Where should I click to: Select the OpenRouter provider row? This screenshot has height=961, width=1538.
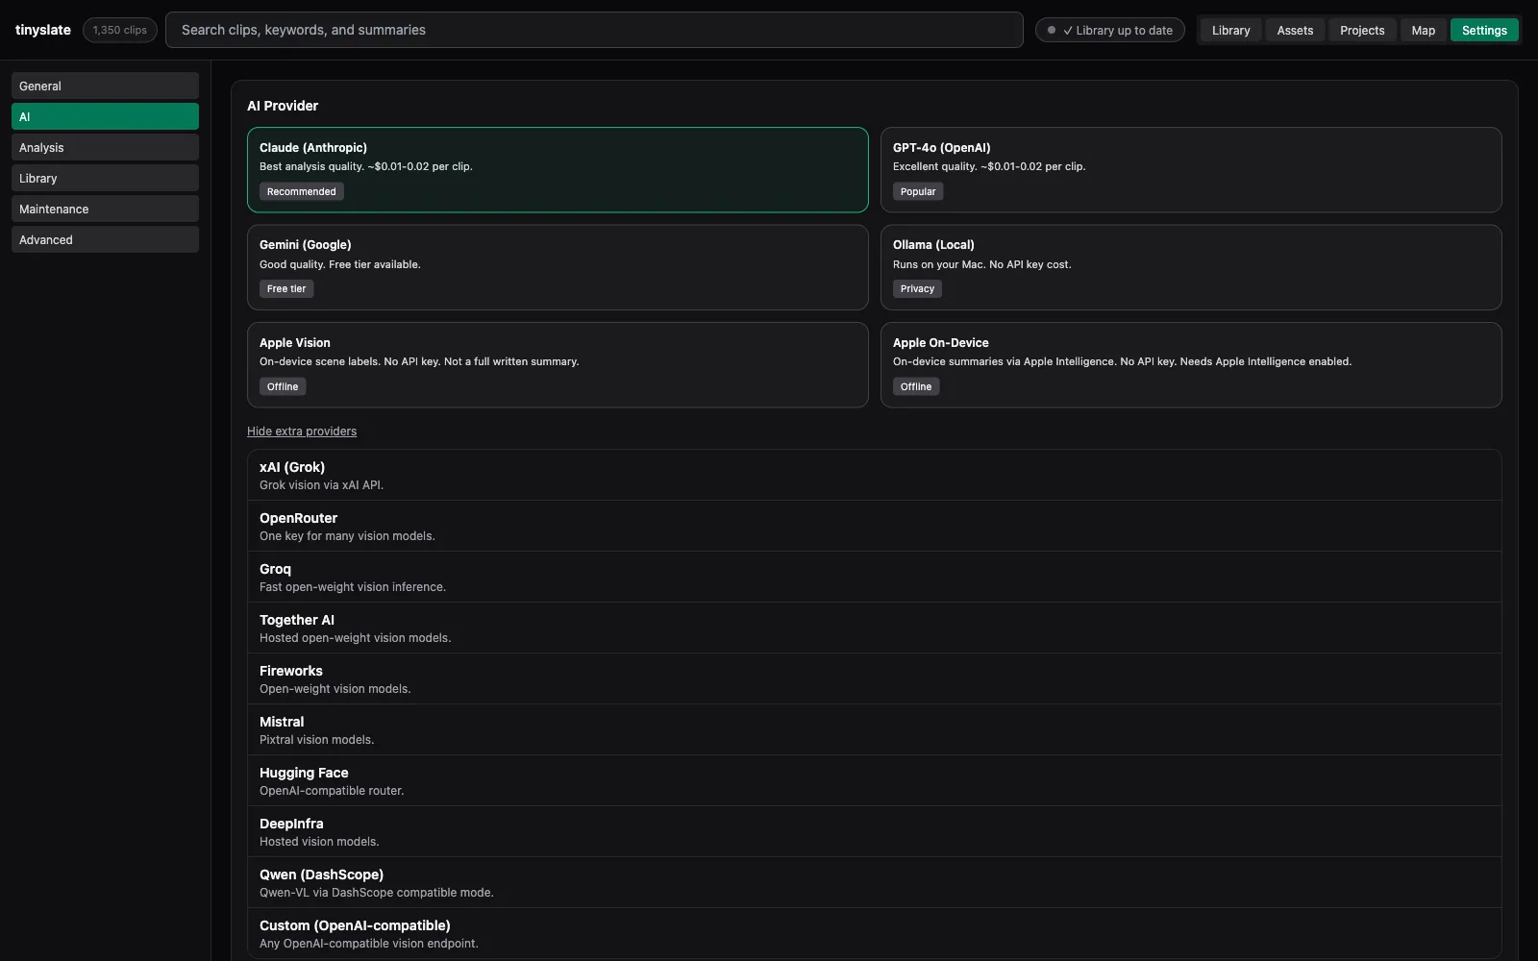(x=875, y=526)
